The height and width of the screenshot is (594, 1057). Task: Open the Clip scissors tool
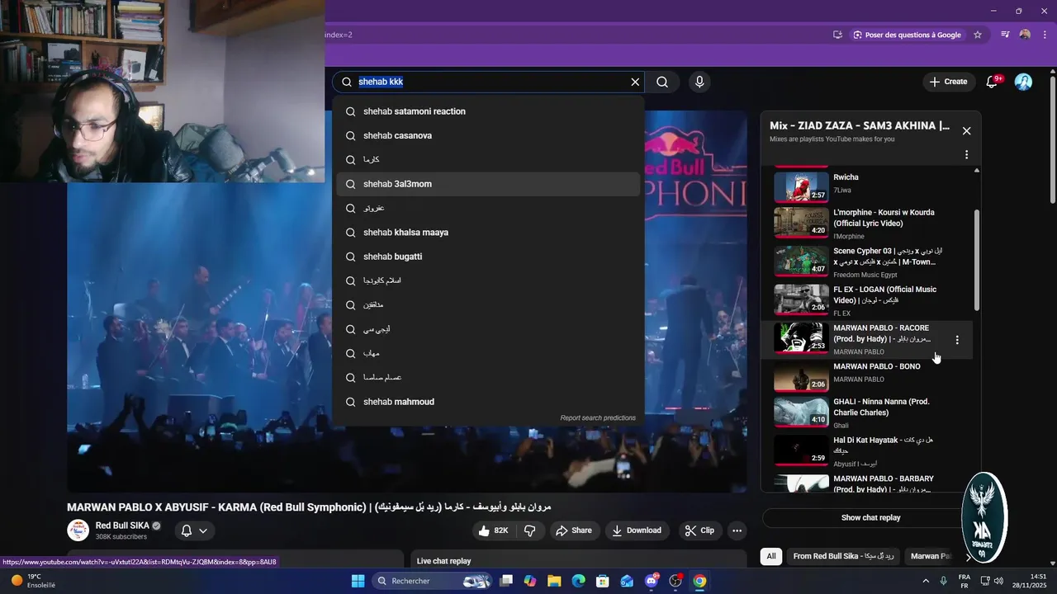point(699,530)
